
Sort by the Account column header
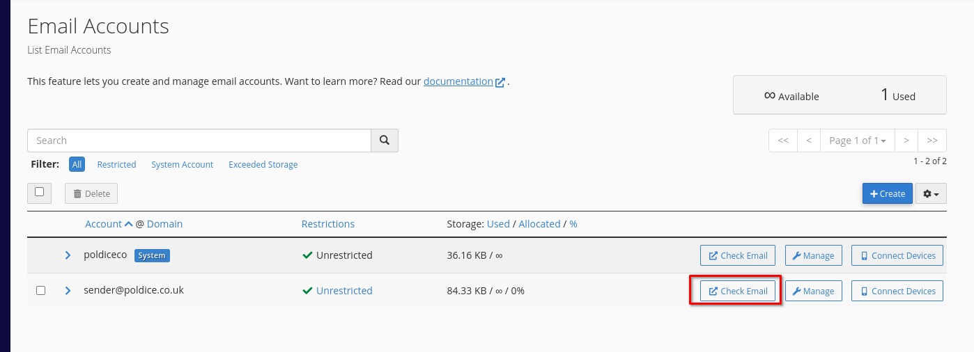pos(103,224)
